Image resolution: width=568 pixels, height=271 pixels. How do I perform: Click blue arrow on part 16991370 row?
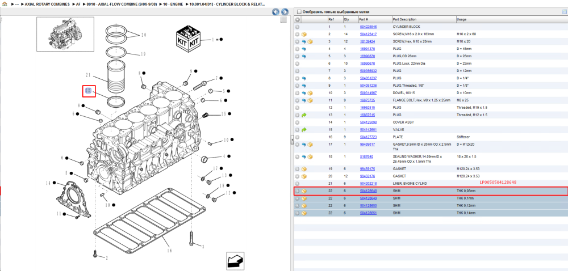(304, 49)
